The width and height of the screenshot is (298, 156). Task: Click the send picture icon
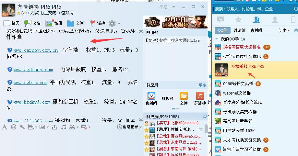point(42,127)
